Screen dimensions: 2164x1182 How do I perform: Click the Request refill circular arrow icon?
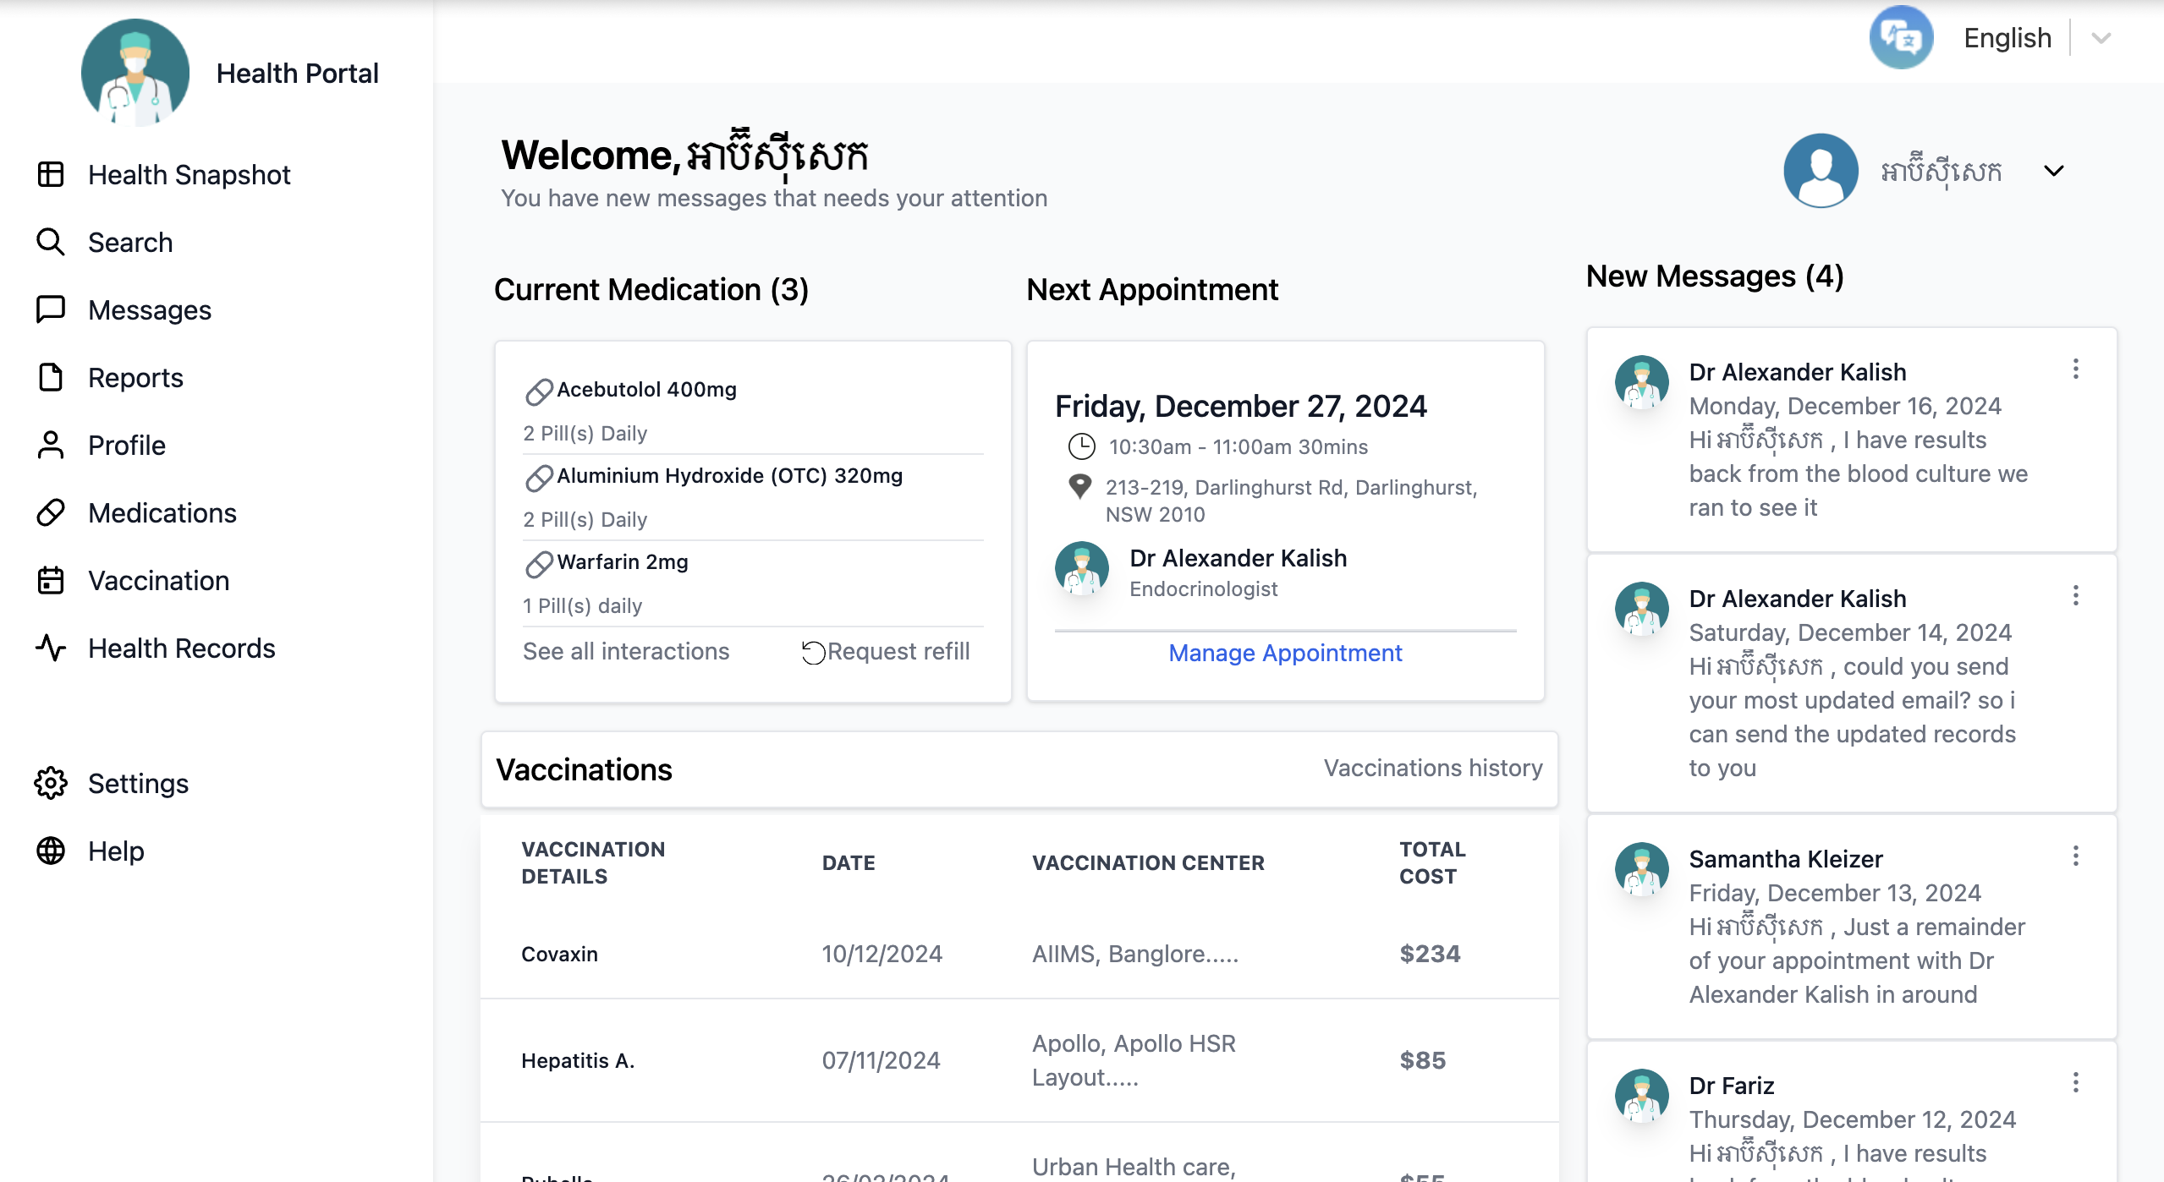813,652
